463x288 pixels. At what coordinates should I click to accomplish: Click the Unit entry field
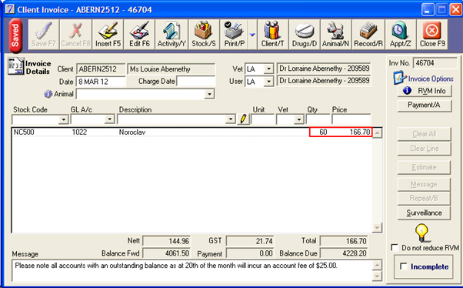click(x=263, y=119)
